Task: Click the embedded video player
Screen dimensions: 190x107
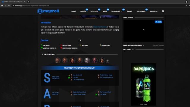Action: [x=143, y=31]
